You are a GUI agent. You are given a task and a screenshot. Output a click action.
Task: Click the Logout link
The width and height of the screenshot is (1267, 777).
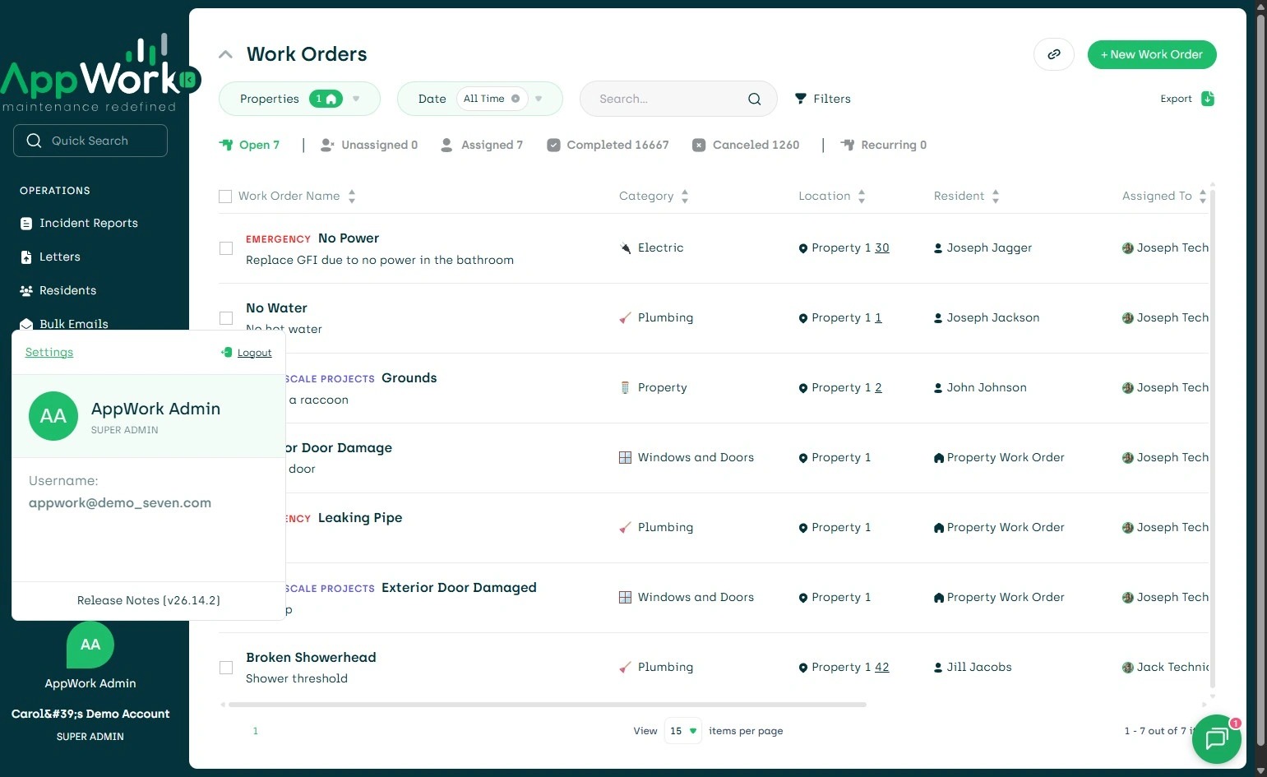(254, 353)
